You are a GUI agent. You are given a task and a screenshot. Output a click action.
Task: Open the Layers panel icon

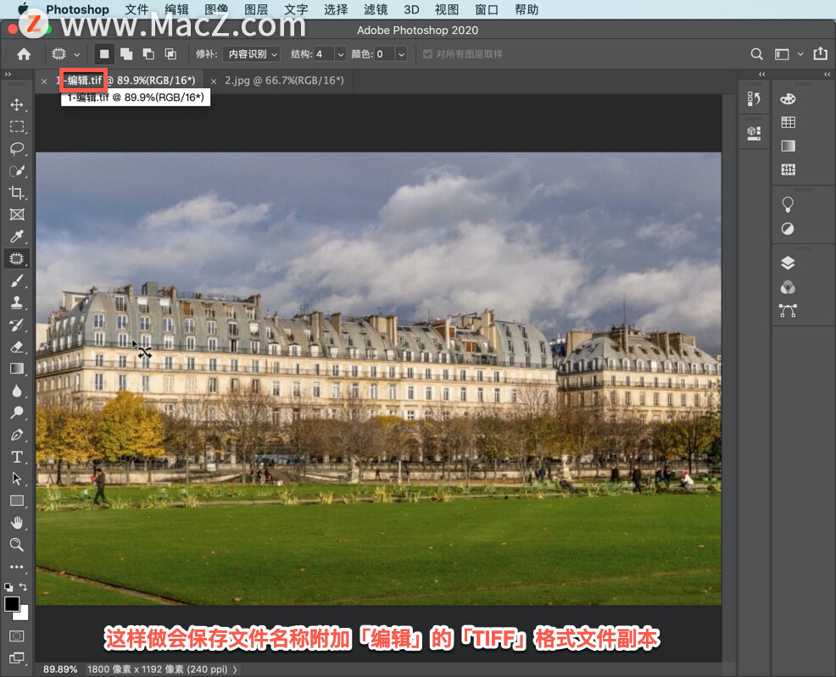788,264
